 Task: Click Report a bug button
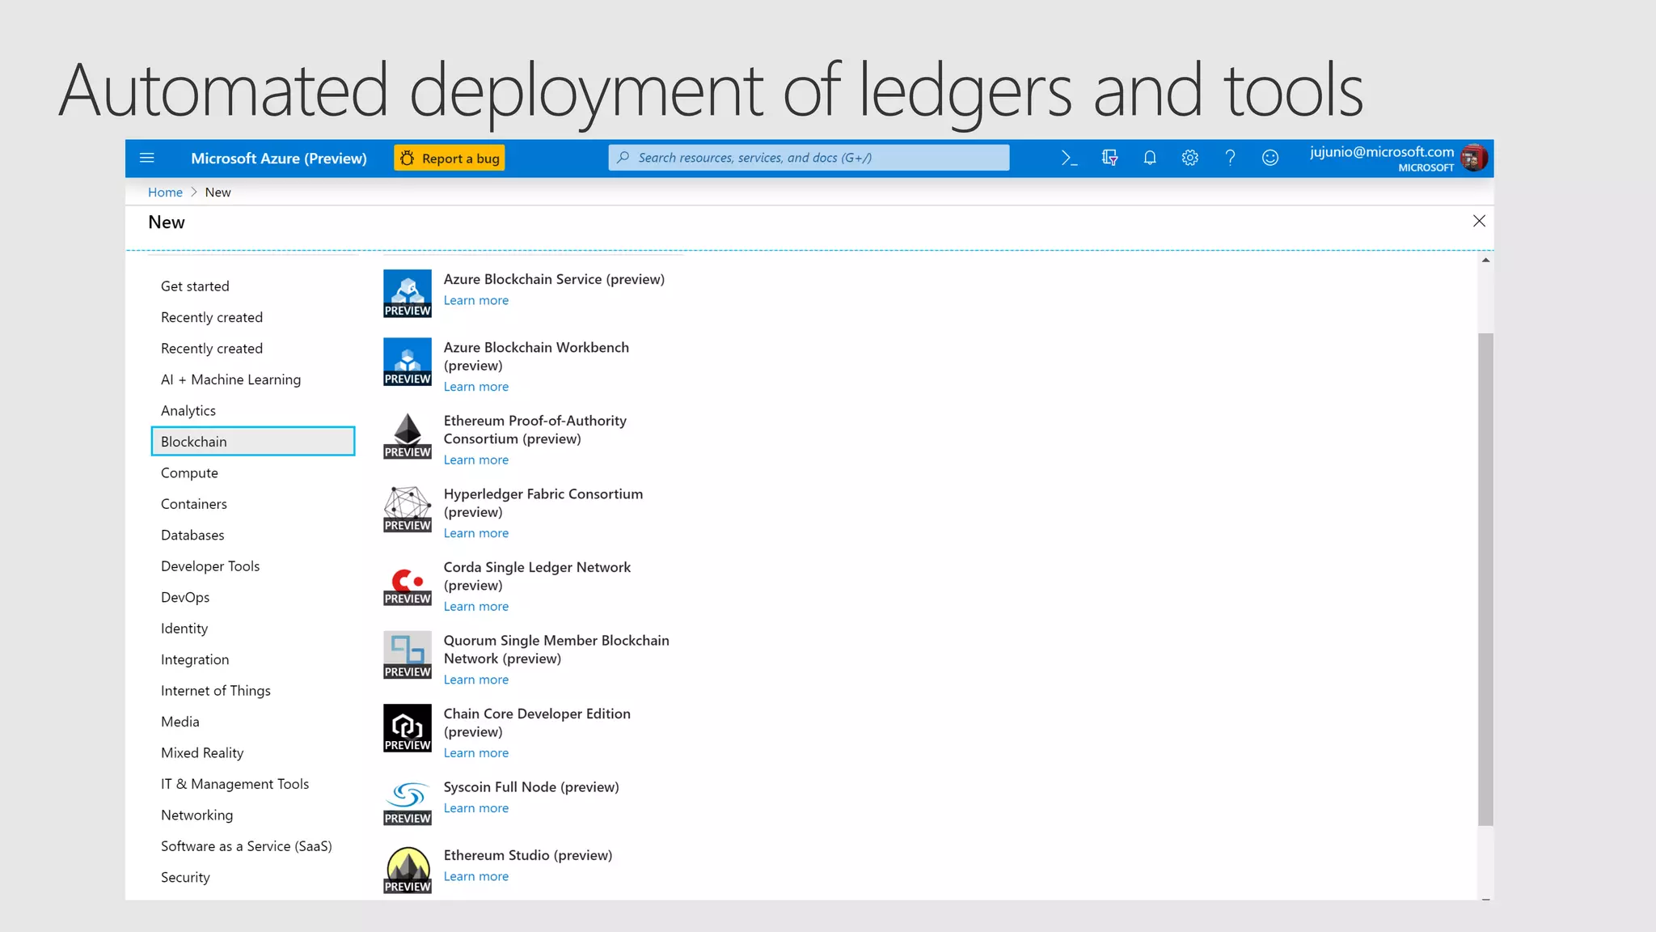pos(450,158)
